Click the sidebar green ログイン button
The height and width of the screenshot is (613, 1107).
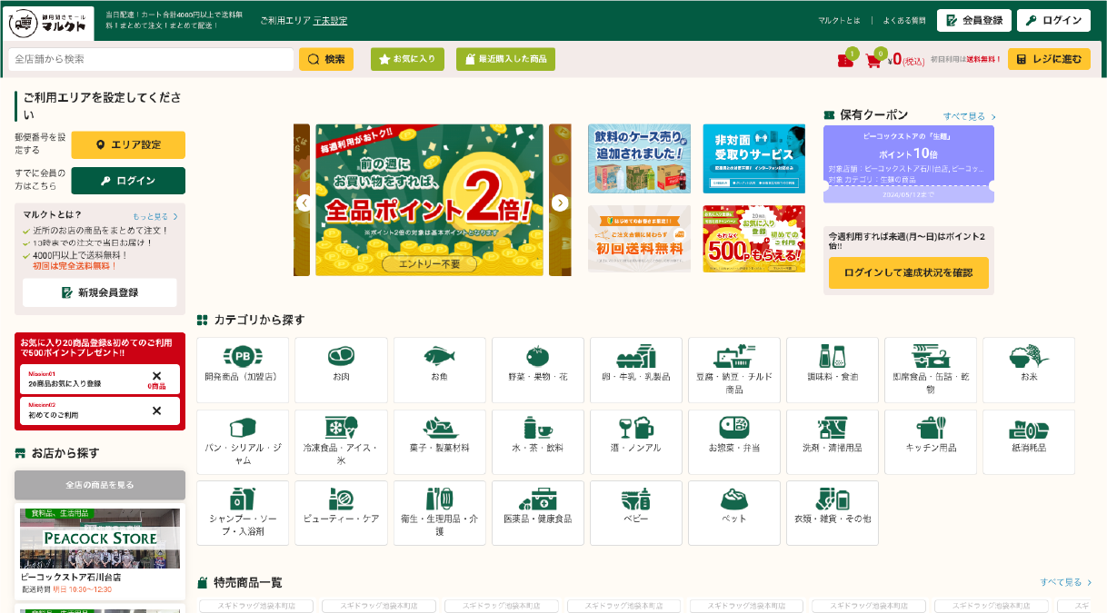tap(128, 181)
